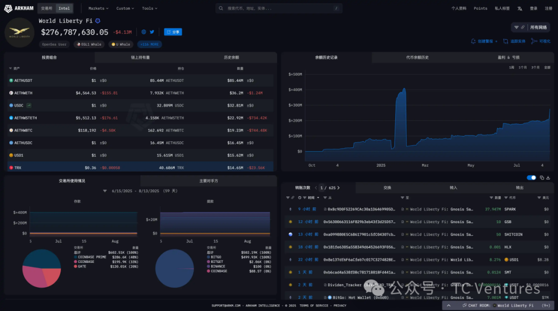Click the filter icon on the 至 column
This screenshot has width=558, height=311.
[402, 198]
